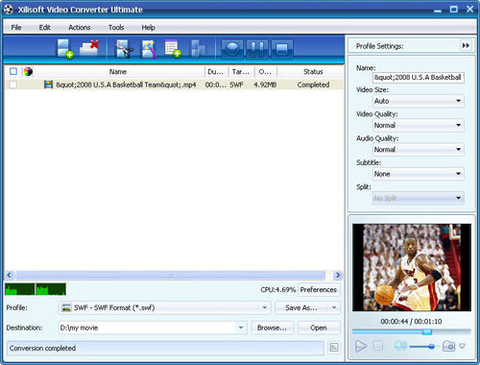Click the Open destination button
The width and height of the screenshot is (480, 365).
pos(319,328)
